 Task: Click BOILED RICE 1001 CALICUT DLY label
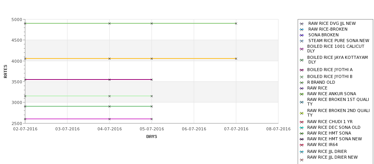pos(336,49)
